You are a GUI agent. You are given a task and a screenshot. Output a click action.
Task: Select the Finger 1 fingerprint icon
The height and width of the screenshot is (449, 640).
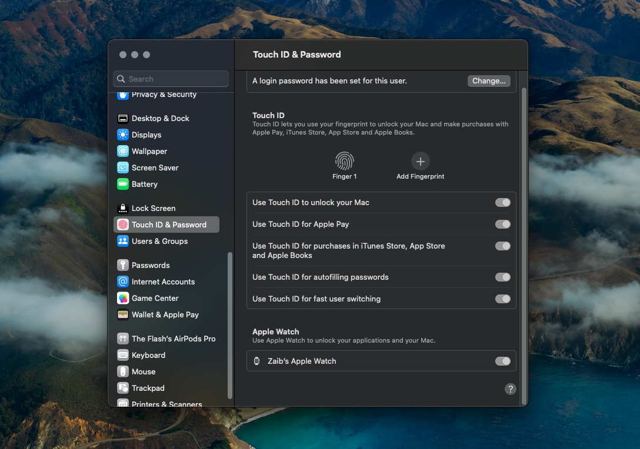(x=345, y=161)
